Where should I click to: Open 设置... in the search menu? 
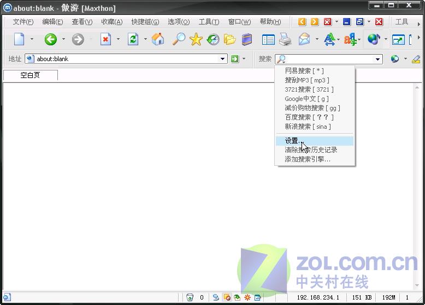coord(315,141)
